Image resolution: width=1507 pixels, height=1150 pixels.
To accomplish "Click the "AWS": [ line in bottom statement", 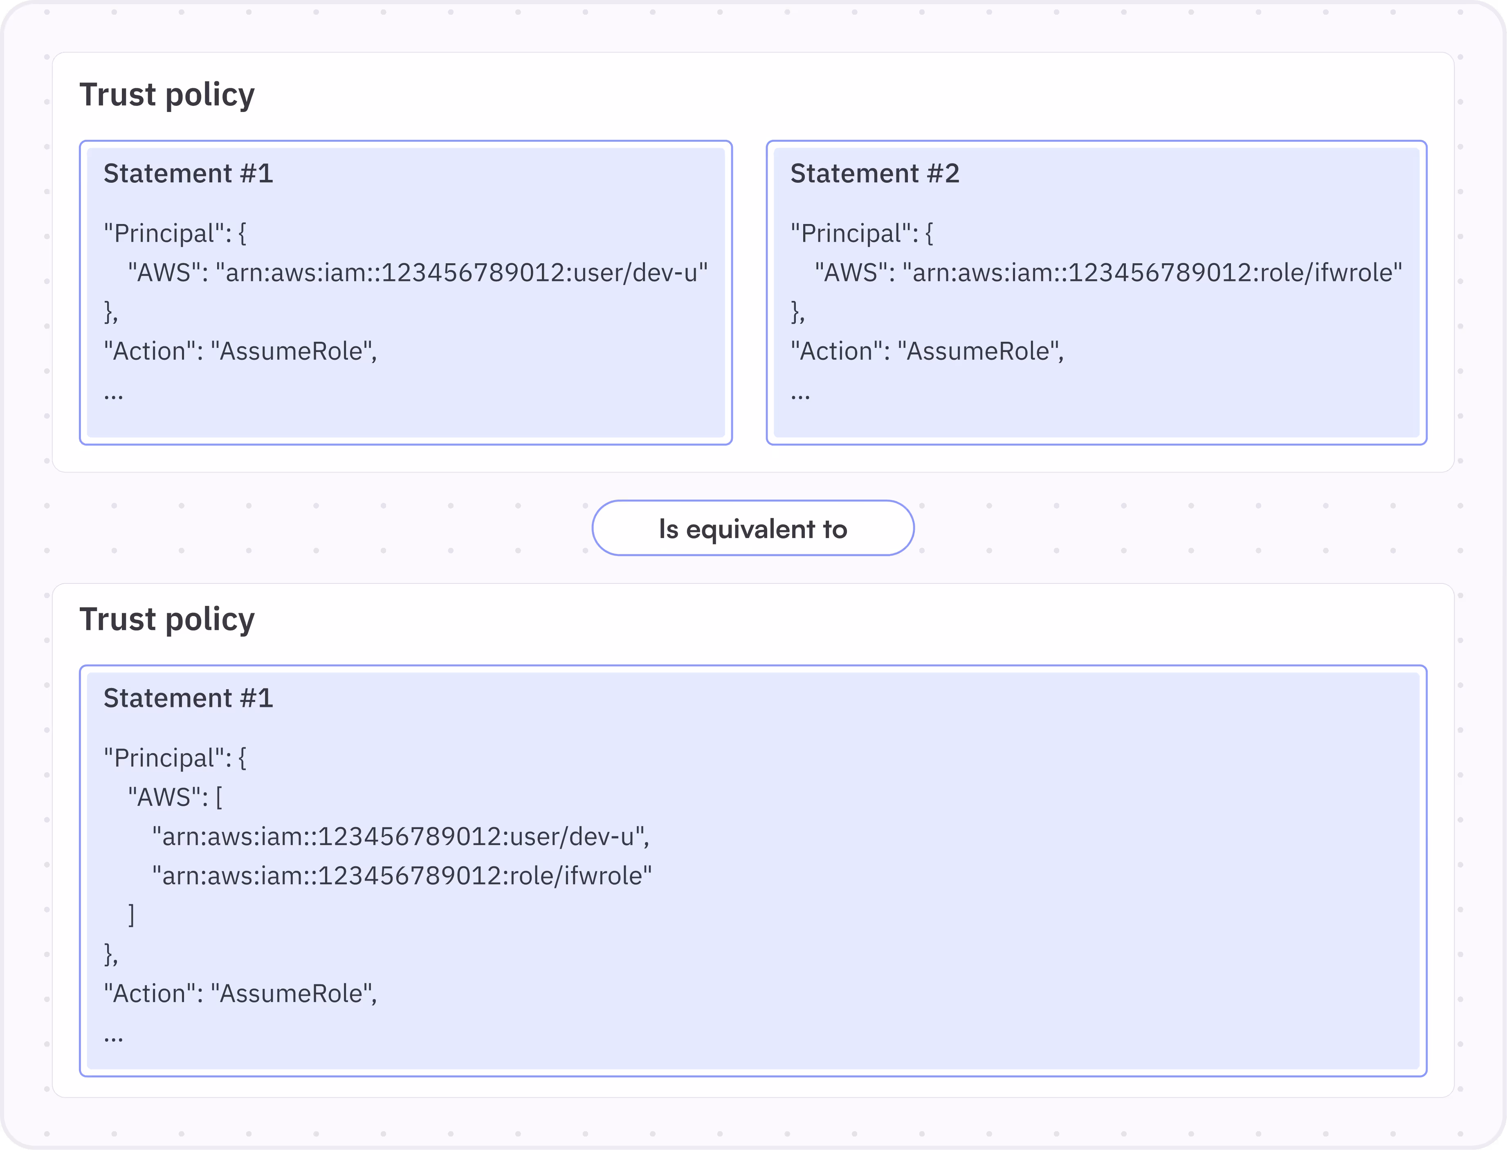I will click(x=175, y=797).
